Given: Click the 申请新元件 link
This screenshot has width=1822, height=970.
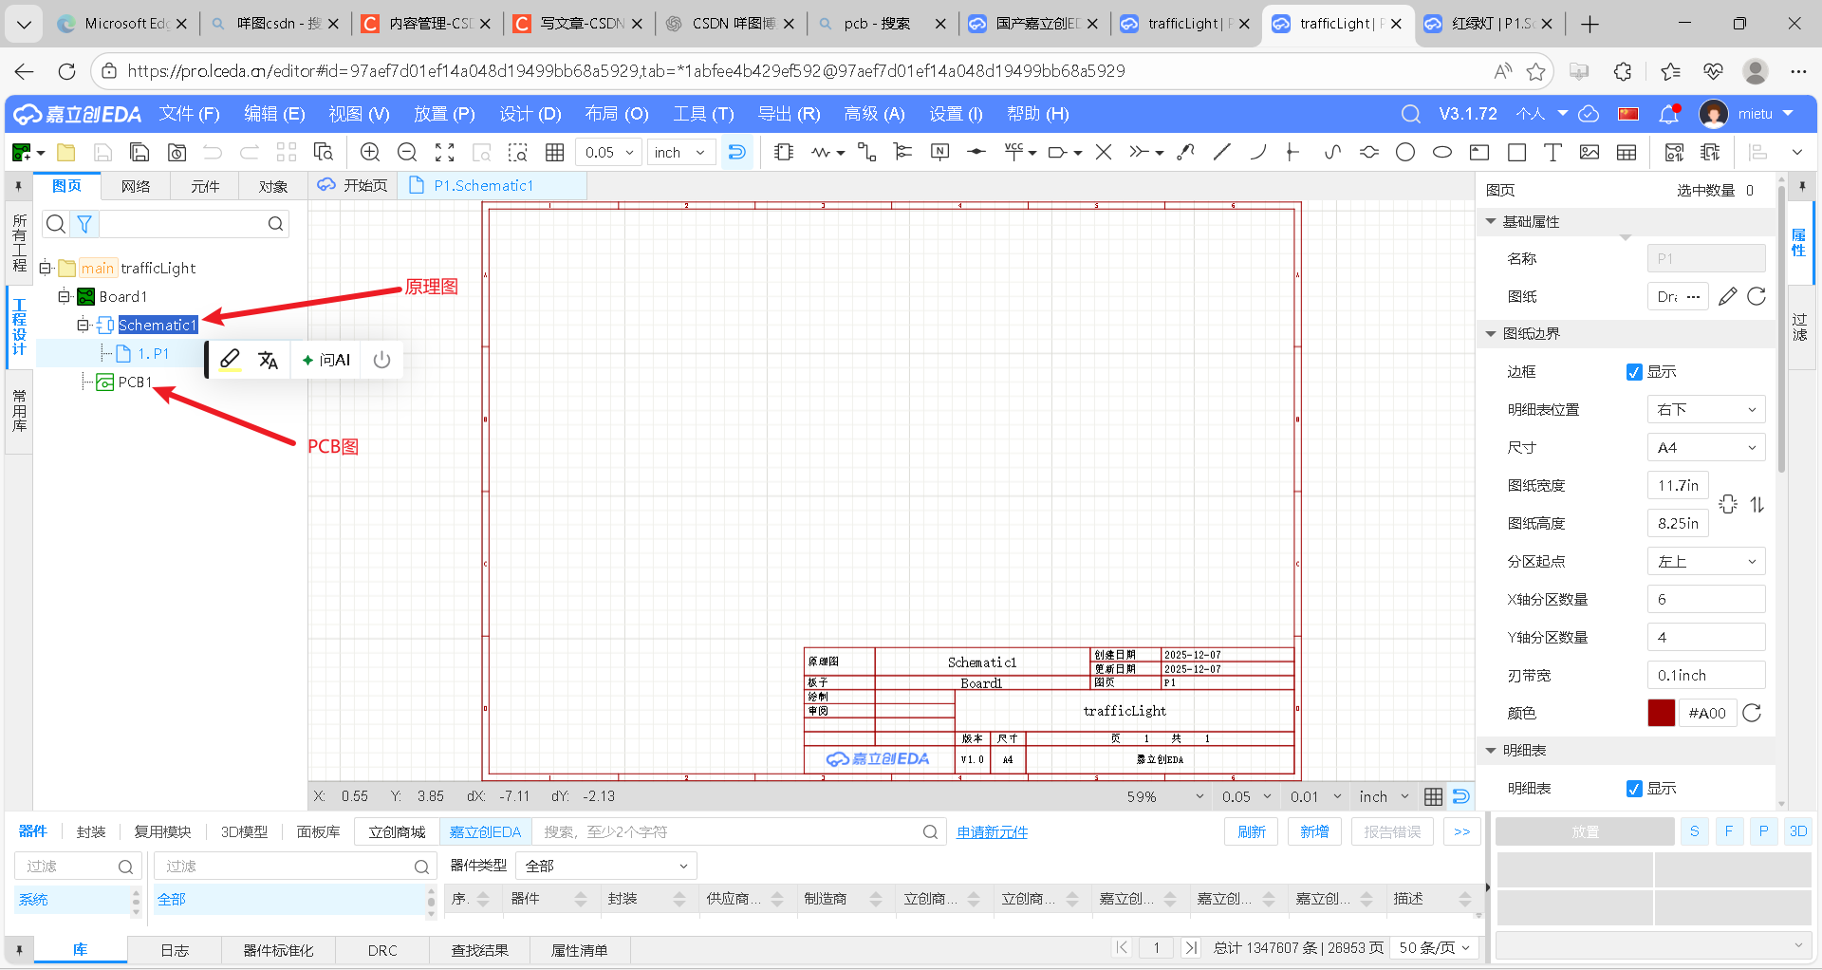Looking at the screenshot, I should 992,832.
